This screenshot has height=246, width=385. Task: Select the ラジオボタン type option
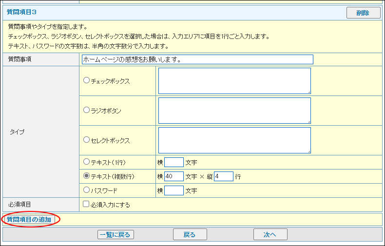pyautogui.click(x=87, y=111)
